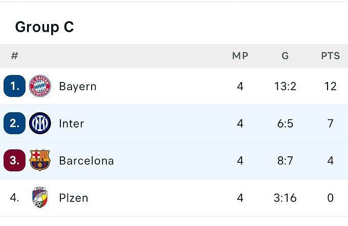348x226 pixels.
Task: Open the Bayern team name link
Action: (x=78, y=87)
